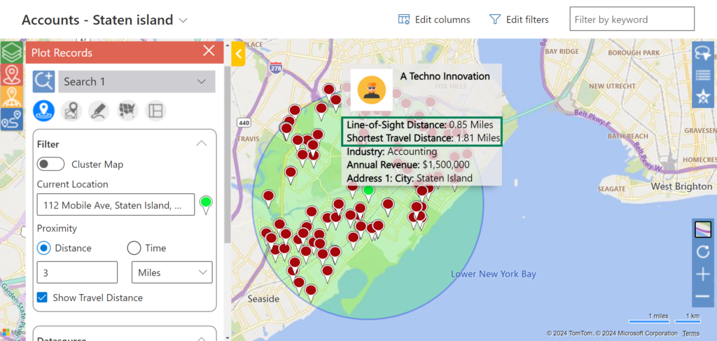Open Accounts - Staten island view selector
Image resolution: width=717 pixels, height=341 pixels.
[183, 20]
